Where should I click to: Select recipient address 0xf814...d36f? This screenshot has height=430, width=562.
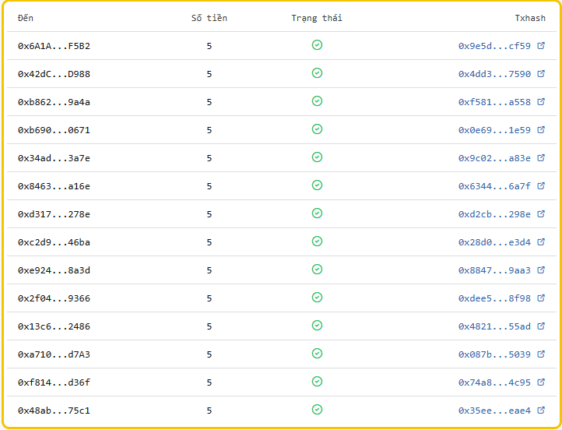click(x=54, y=382)
